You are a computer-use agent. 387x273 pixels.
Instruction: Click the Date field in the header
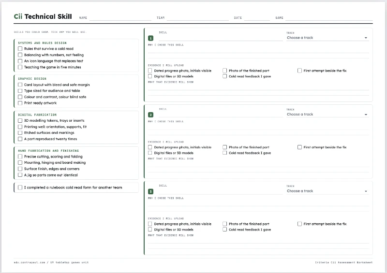(x=257, y=17)
